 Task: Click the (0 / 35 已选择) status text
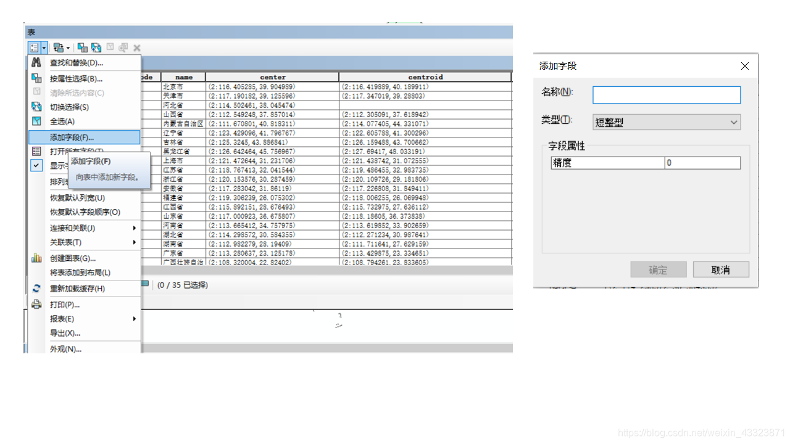click(x=183, y=285)
